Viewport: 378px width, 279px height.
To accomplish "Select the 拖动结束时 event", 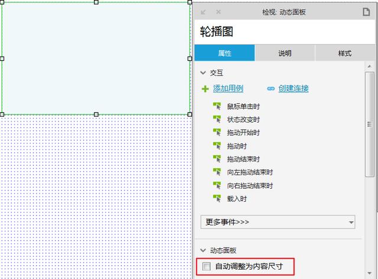I will click(x=243, y=159).
